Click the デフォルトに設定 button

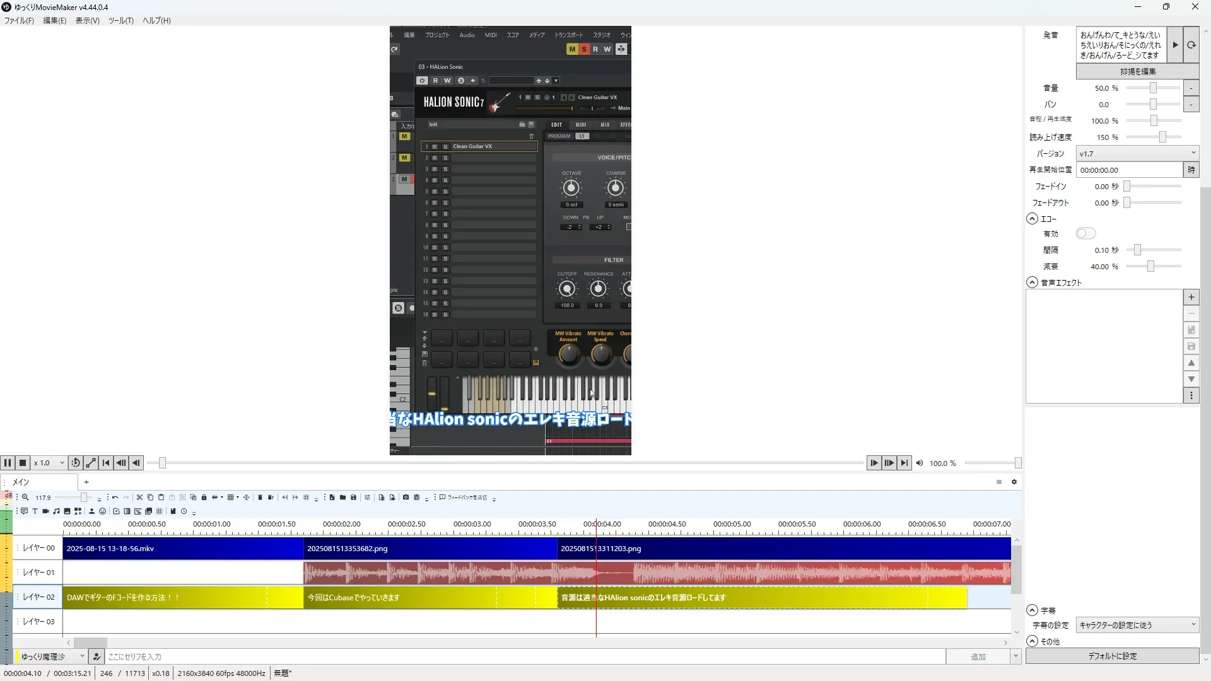pos(1112,656)
